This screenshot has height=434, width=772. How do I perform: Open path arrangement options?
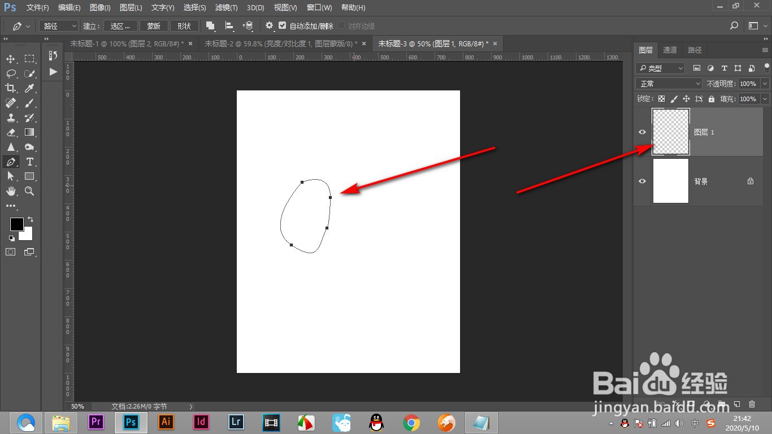tap(248, 26)
